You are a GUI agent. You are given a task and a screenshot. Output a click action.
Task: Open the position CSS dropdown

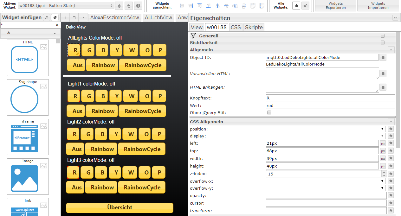[326, 129]
